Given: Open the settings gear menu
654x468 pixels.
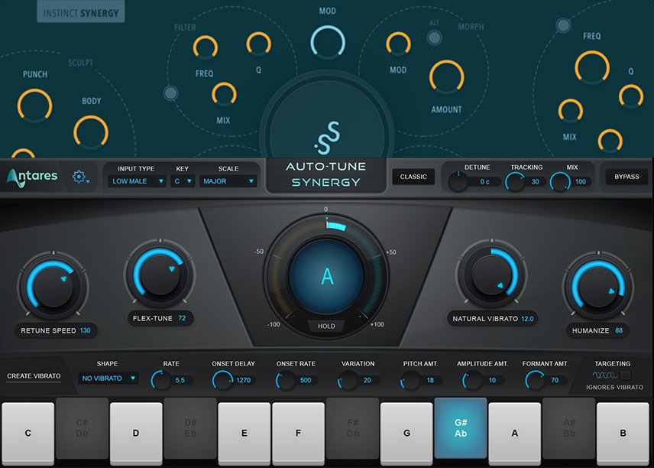Looking at the screenshot, I should 79,177.
